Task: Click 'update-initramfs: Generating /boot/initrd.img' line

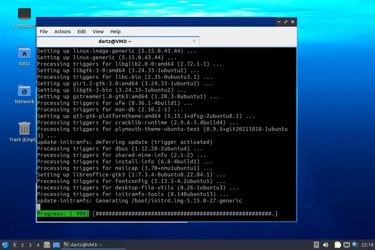Action: click(139, 201)
